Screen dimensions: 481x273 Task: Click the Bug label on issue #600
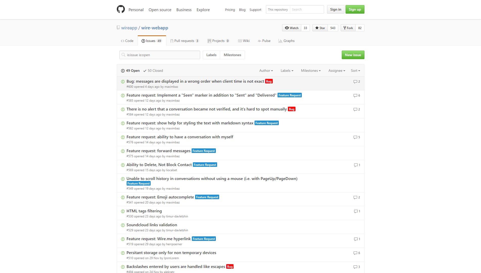tap(269, 81)
